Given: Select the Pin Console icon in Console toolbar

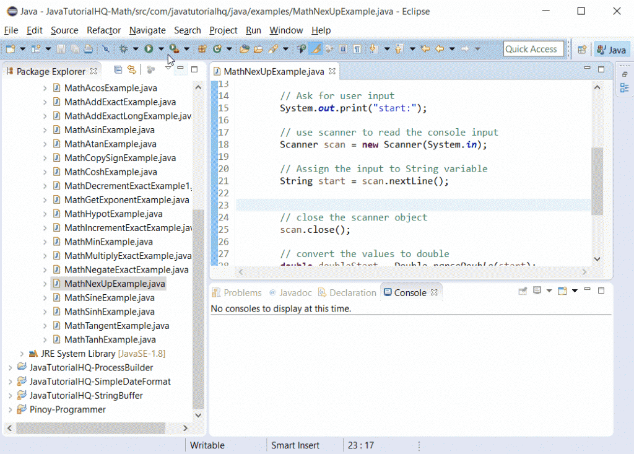Looking at the screenshot, I should pos(523,290).
